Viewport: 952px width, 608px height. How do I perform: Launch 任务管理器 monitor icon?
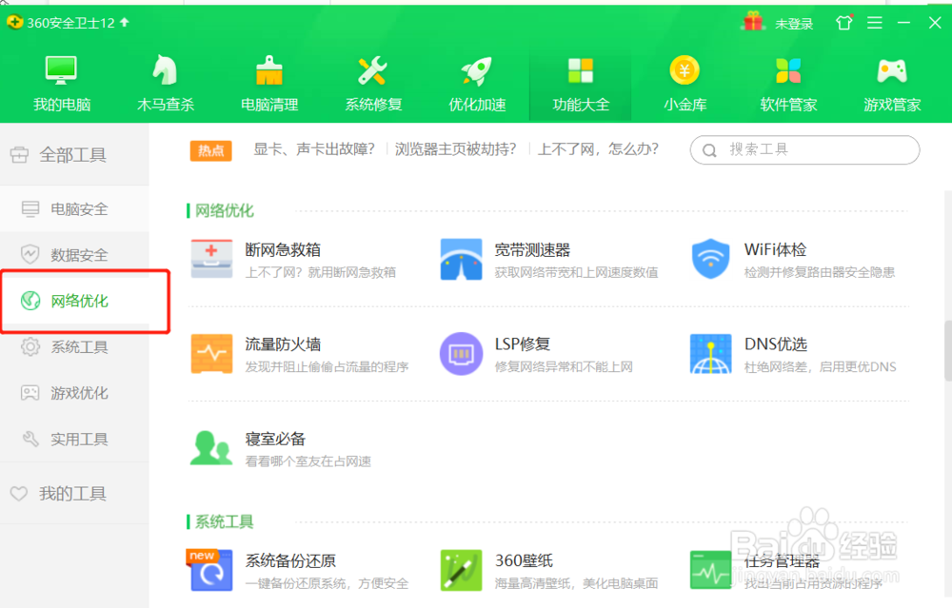pyautogui.click(x=710, y=570)
